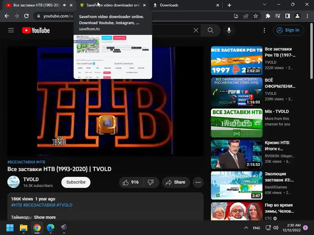
Task: Open the notification badge showing 5
Action: pyautogui.click(x=305, y=228)
